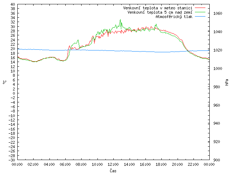
Task: Click pressure axis label 900
Action: [x=217, y=160]
